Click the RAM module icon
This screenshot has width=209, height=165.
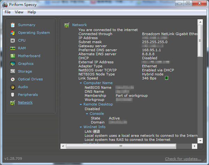(x=13, y=48)
